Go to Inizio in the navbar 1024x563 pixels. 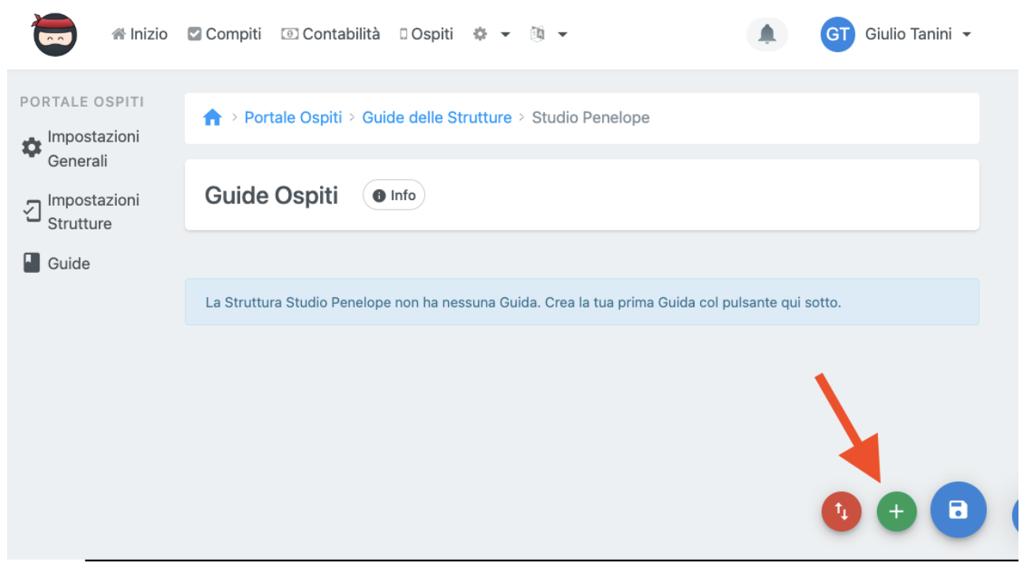tap(140, 34)
